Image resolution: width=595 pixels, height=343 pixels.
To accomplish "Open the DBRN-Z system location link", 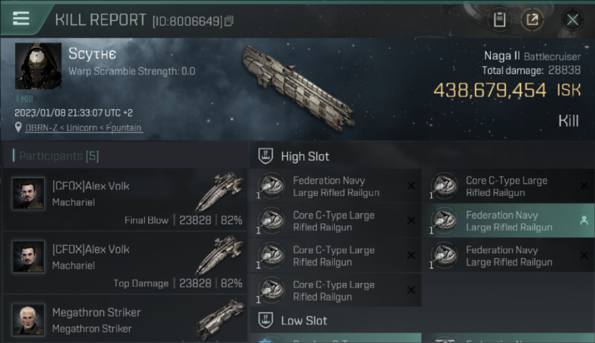I will [x=83, y=128].
